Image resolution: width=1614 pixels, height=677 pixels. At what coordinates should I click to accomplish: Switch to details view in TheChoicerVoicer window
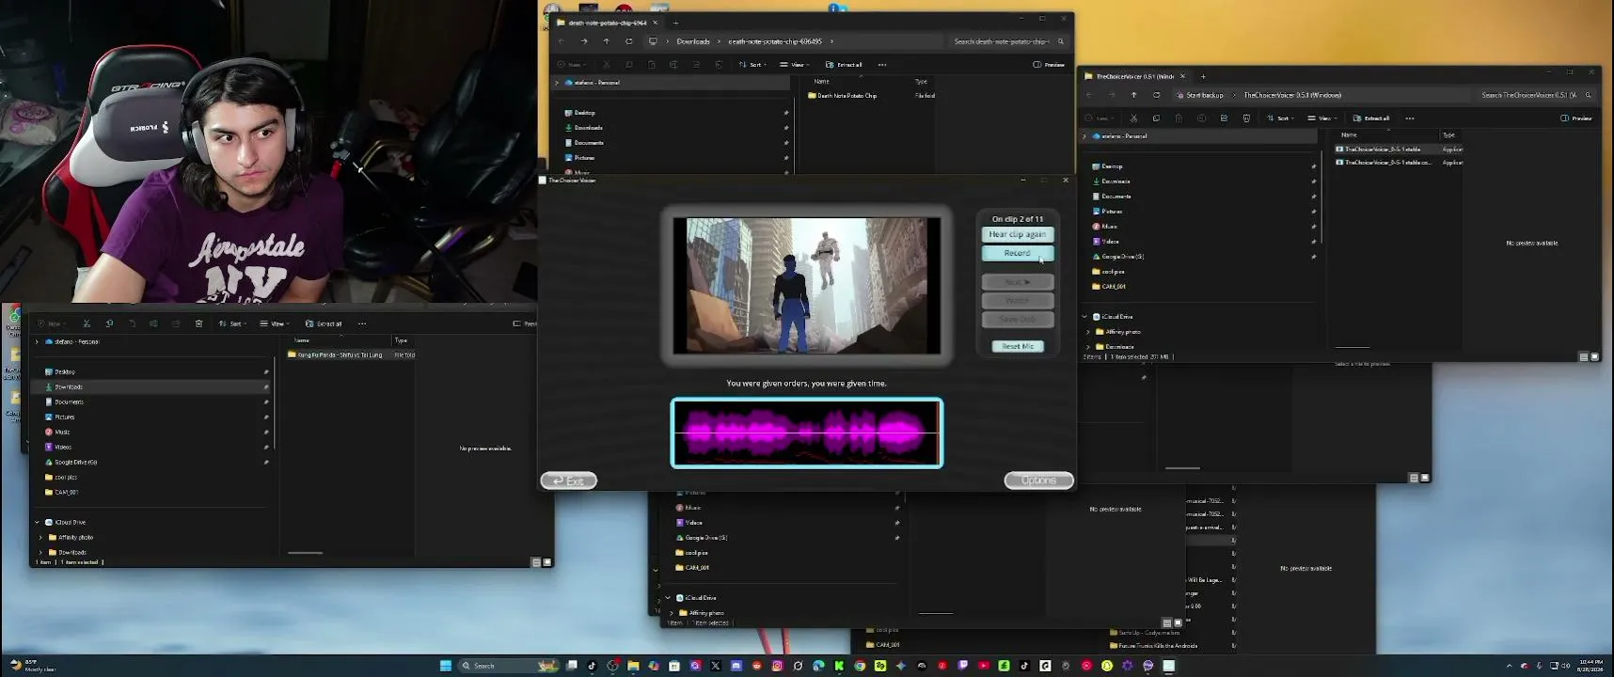(1584, 357)
